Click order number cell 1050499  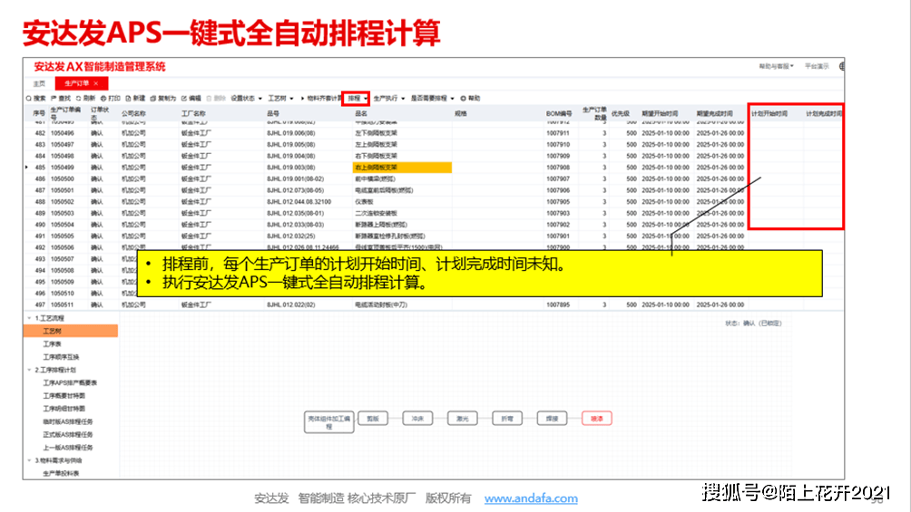coord(63,167)
